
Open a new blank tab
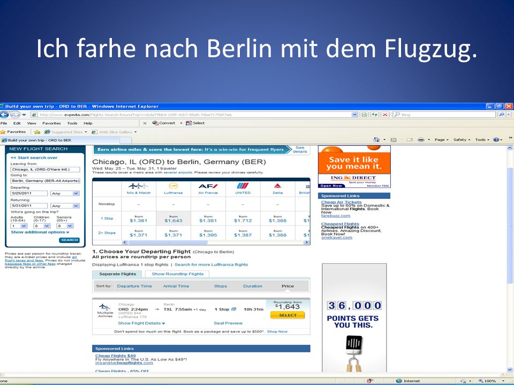(125, 140)
